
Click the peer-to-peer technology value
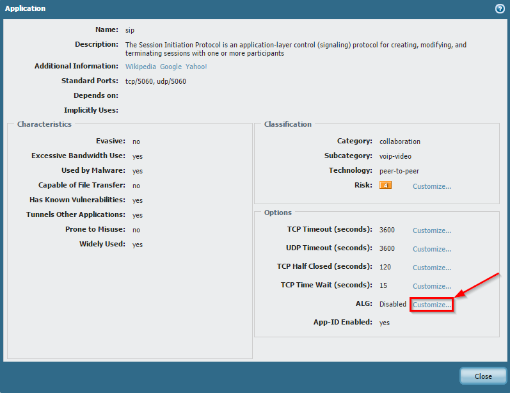pos(399,171)
